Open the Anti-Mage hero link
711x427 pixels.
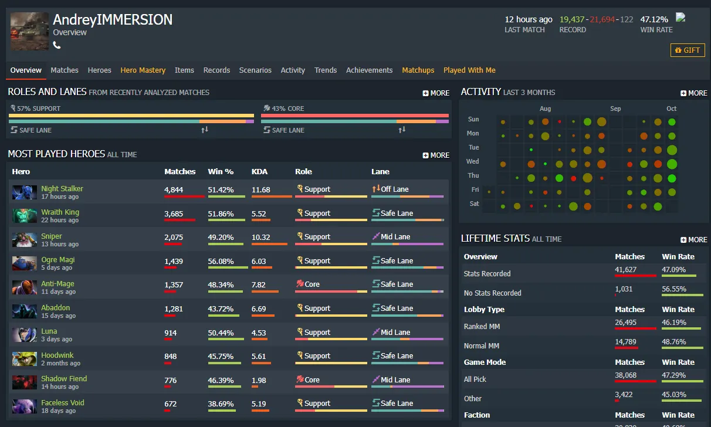click(x=57, y=283)
